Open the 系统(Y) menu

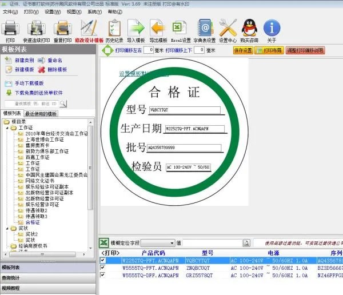[95, 12]
